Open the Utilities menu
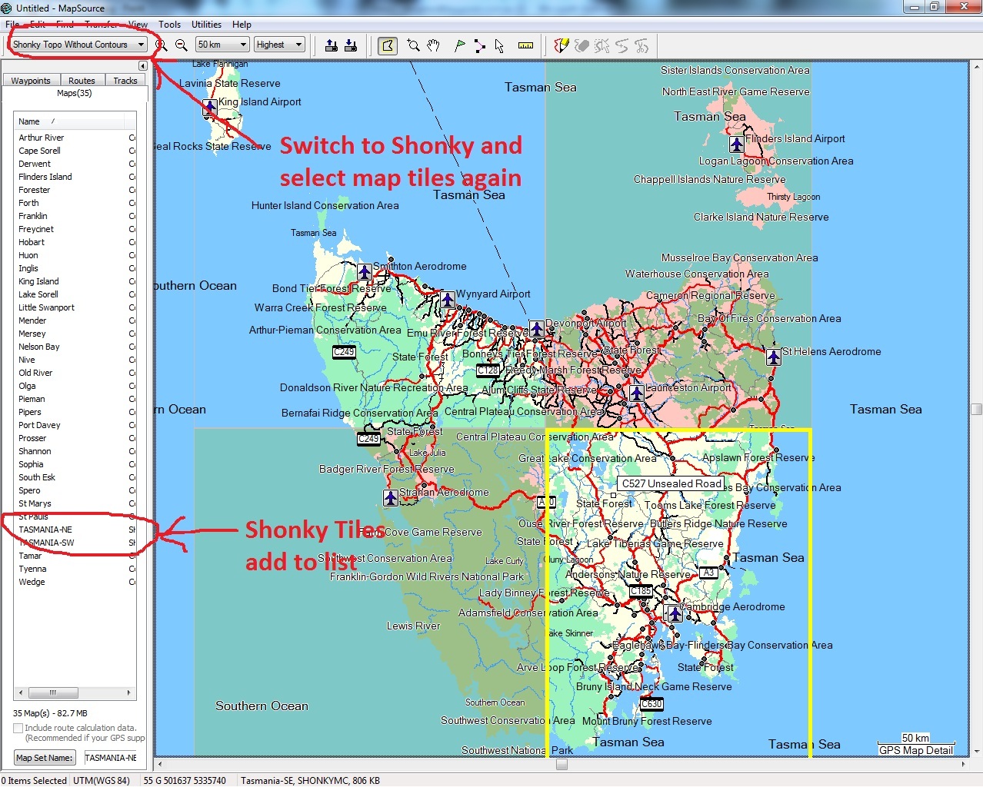Image resolution: width=983 pixels, height=787 pixels. coord(206,25)
